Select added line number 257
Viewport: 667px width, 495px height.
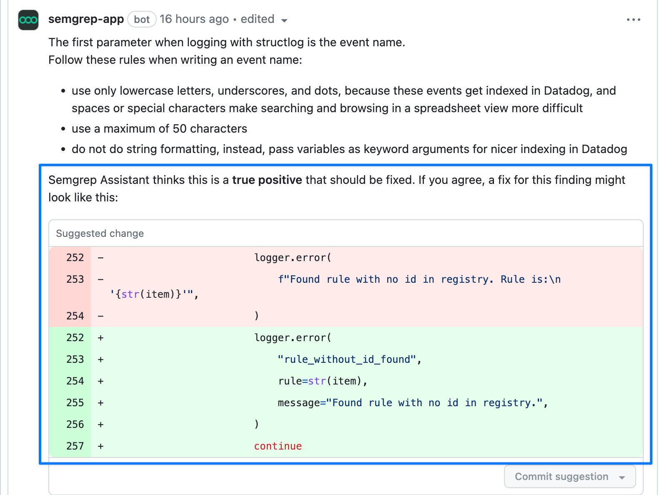pyautogui.click(x=75, y=446)
